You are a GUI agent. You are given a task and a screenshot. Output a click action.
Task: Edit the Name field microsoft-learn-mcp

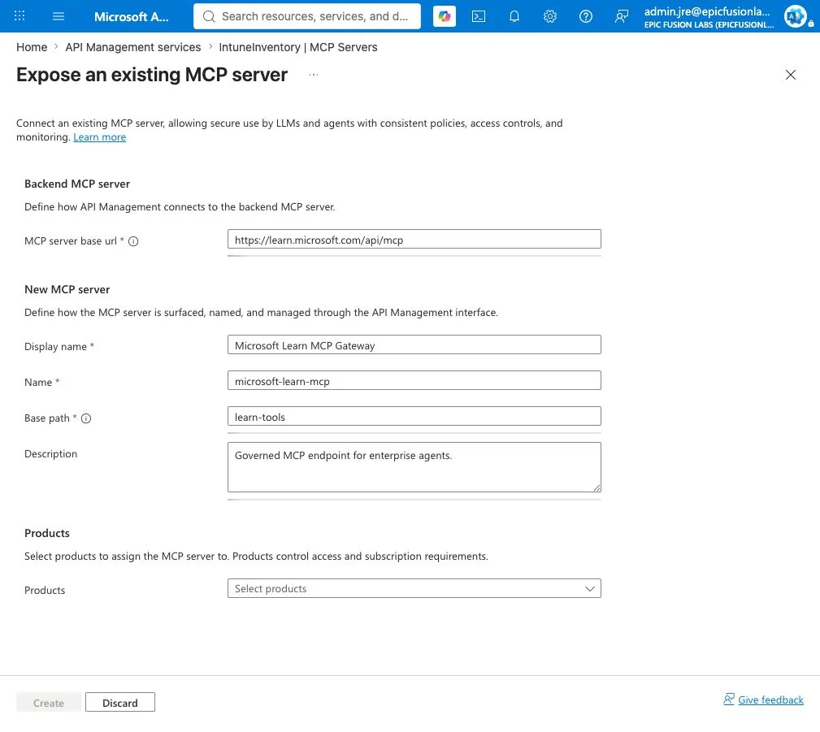(414, 381)
